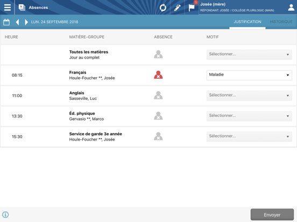Click teacher name Sasseville, Luc
297x222 pixels.
point(83,99)
